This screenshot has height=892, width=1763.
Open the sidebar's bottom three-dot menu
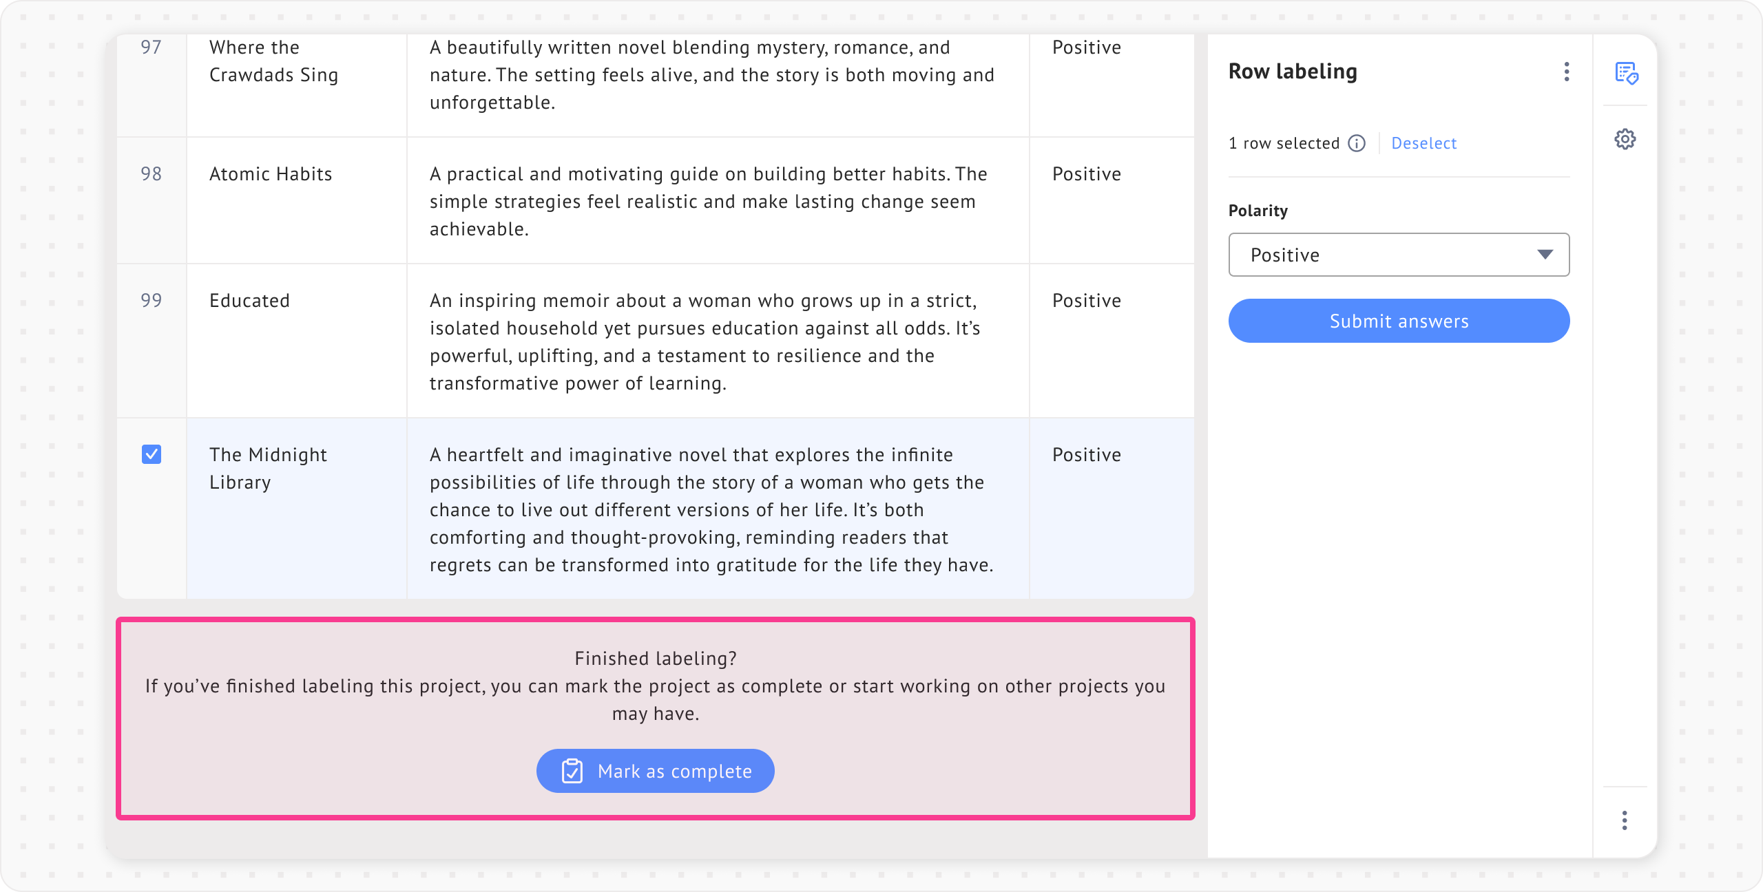1625,820
